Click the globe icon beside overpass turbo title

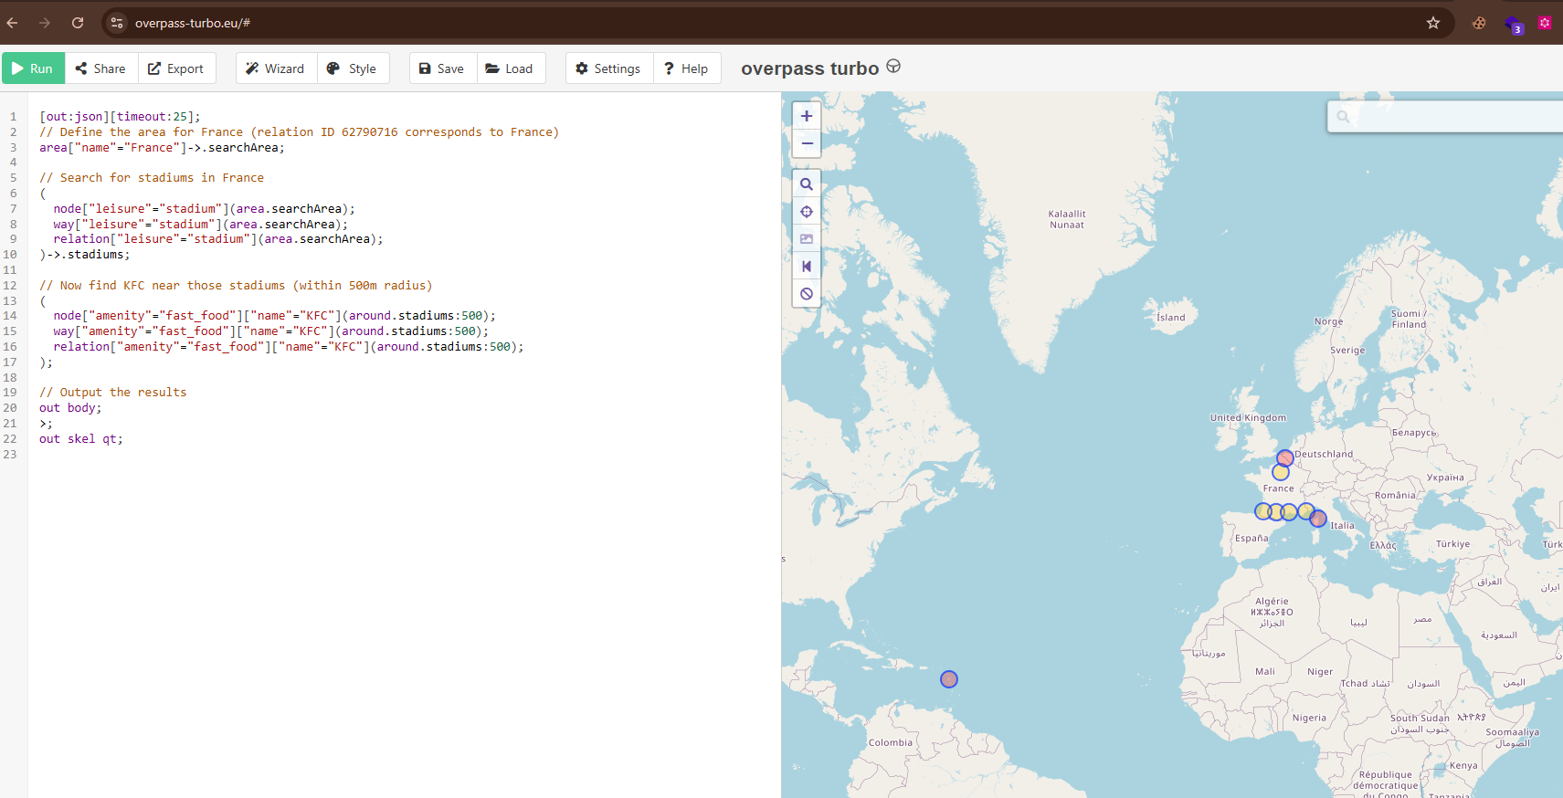tap(893, 67)
